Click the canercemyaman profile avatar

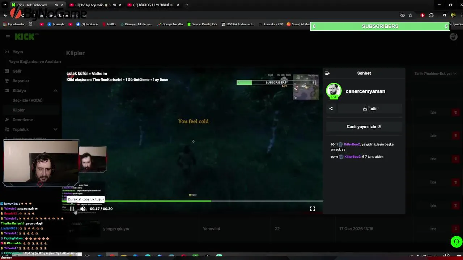tap(334, 91)
